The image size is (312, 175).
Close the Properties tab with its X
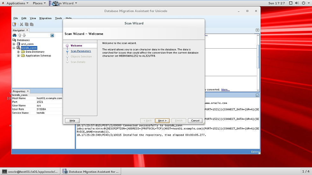(28, 91)
